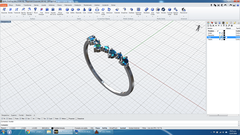Screen dimensions: 240x135
Task: Select the Extruir Superficie tool
Action: pos(60,11)
